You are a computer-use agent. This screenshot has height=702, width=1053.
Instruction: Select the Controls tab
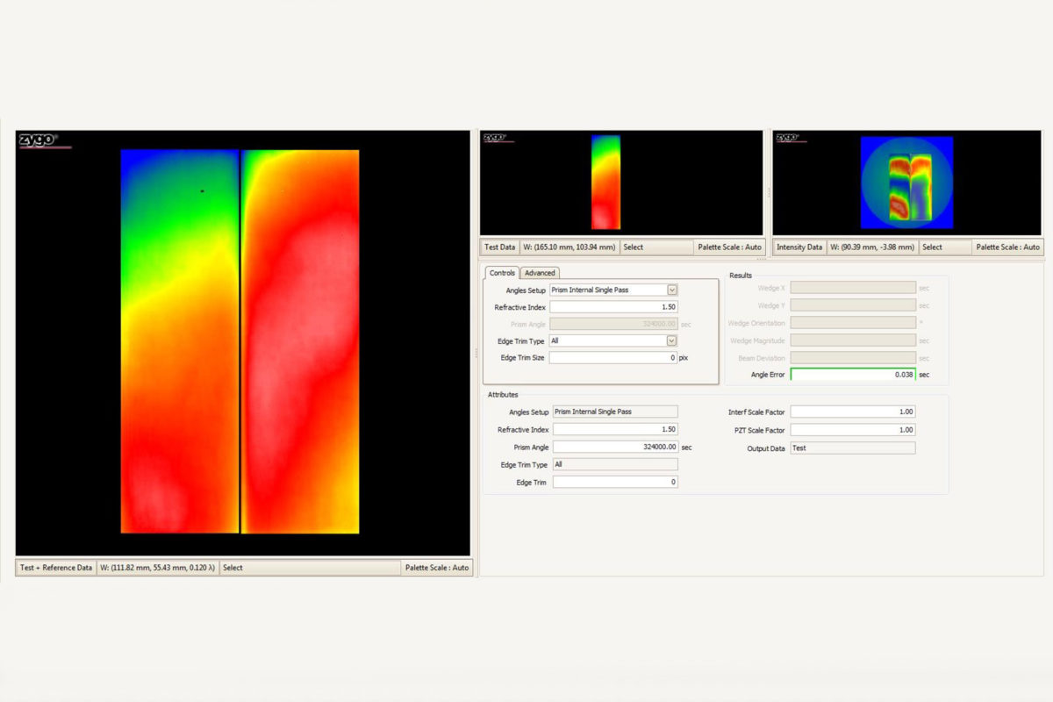502,272
